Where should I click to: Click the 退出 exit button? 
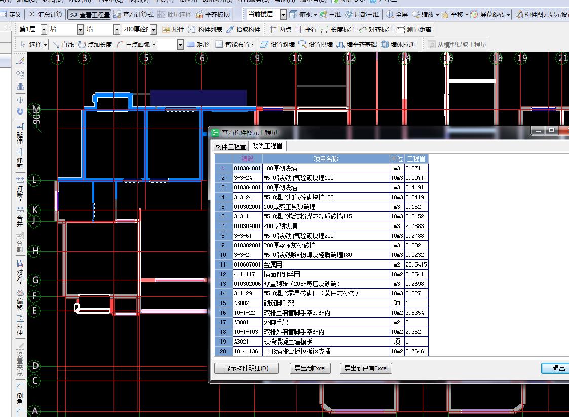pos(557,368)
